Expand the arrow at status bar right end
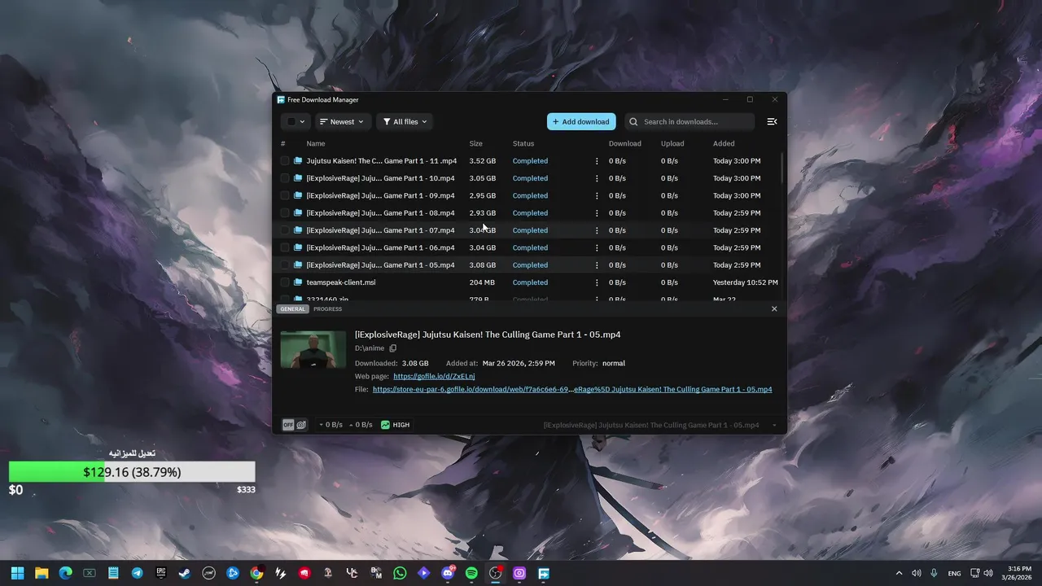Screen dimensions: 1042x586 (x=774, y=425)
